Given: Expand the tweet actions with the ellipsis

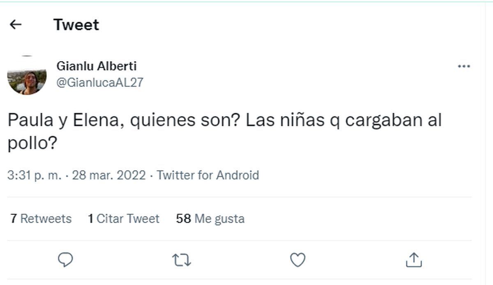Looking at the screenshot, I should [465, 66].
